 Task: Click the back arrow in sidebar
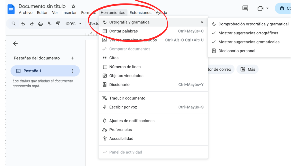pyautogui.click(x=15, y=44)
